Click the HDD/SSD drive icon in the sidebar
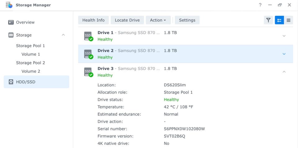 click(x=11, y=82)
